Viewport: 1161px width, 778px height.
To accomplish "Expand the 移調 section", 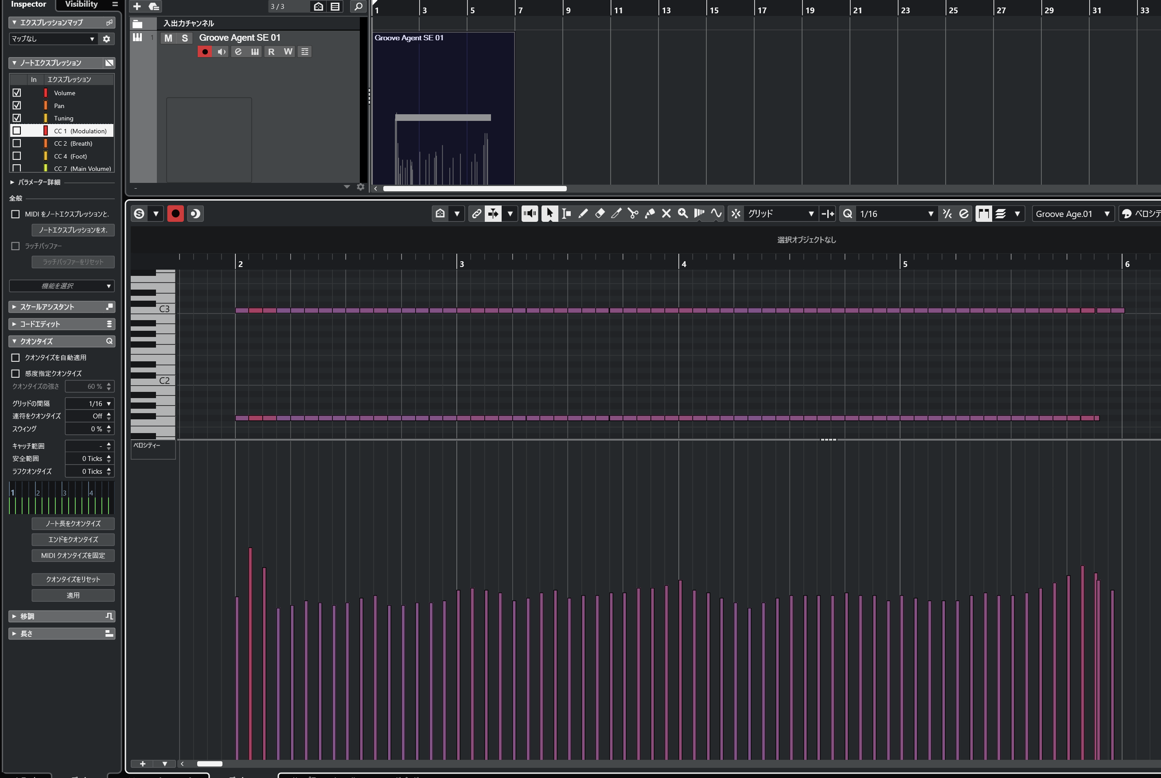I will click(x=62, y=616).
